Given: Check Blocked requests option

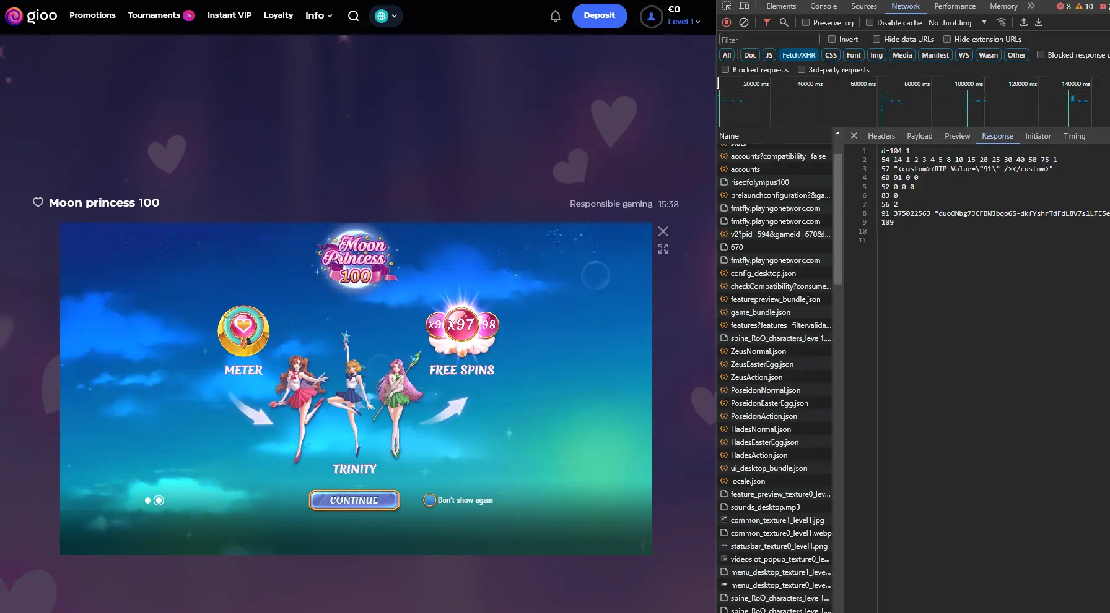Looking at the screenshot, I should tap(725, 69).
